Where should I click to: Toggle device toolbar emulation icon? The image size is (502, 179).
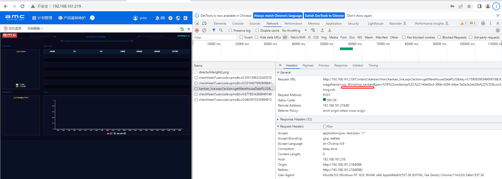[204, 23]
